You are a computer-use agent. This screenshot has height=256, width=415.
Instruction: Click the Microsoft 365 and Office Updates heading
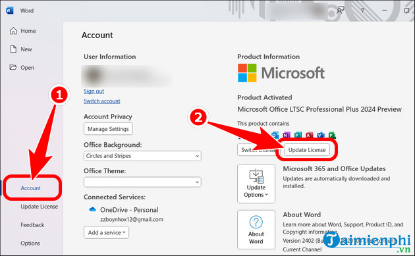click(x=334, y=168)
